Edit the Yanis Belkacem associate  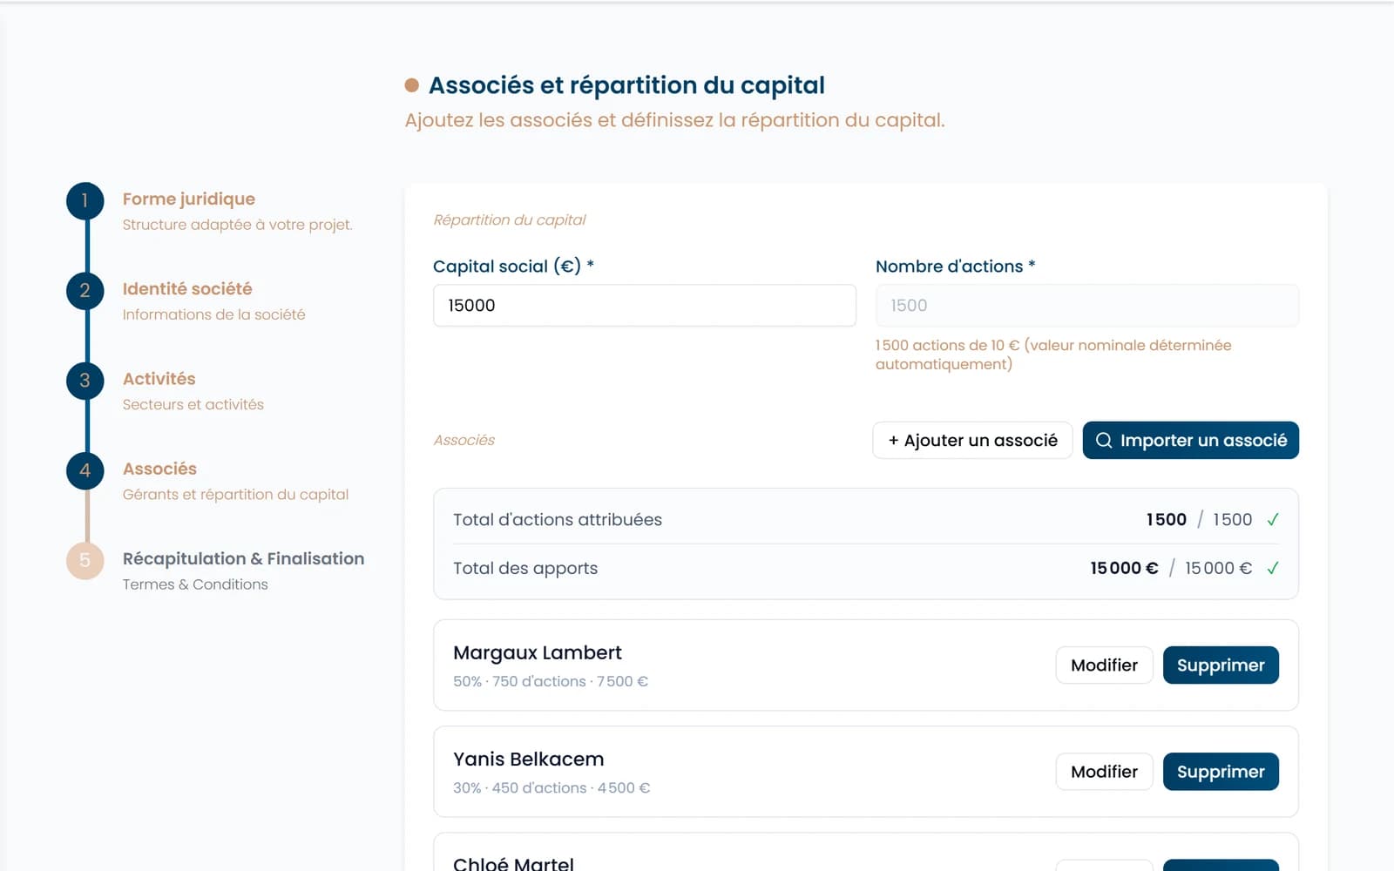(1104, 772)
